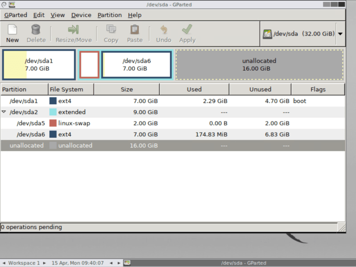Select /dev/sda6 block in the disk map
Screen dimensions: 356x267
(x=136, y=65)
